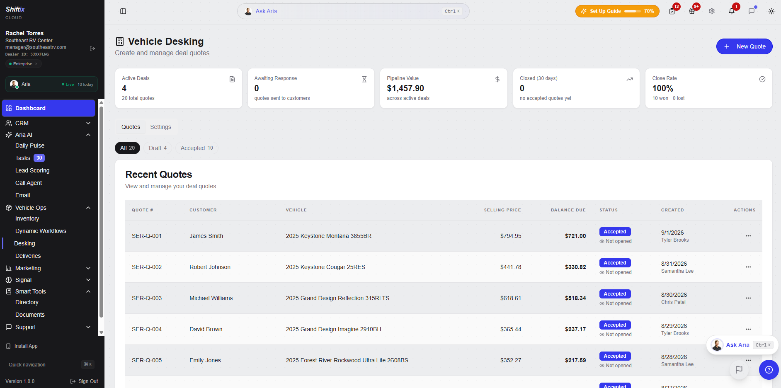The width and height of the screenshot is (781, 388).
Task: Collapse the Smart Tools section
Action: [x=48, y=291]
